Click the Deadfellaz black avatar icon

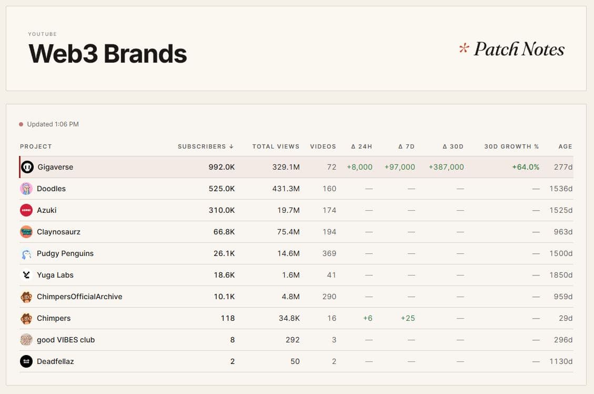(x=26, y=361)
